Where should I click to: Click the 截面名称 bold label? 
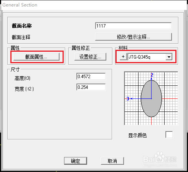pos(21,26)
